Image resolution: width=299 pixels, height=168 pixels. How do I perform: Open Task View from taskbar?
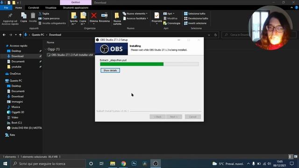(x=101, y=164)
